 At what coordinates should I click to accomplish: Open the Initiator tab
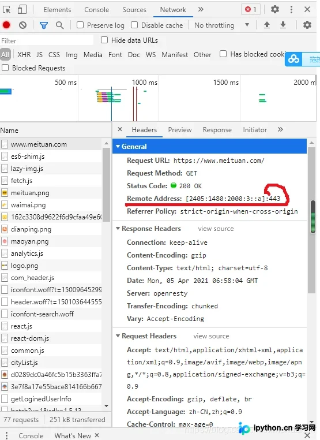(255, 130)
